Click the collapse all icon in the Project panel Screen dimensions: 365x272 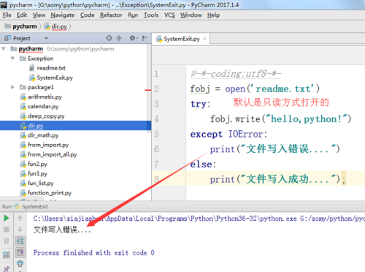click(x=119, y=38)
